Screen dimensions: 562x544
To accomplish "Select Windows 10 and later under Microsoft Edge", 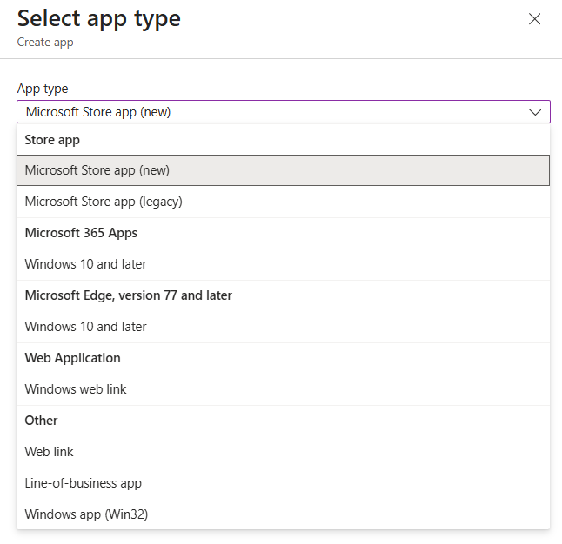I will pyautogui.click(x=283, y=327).
